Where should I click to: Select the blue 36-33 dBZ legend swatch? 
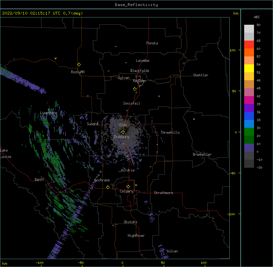249,116
